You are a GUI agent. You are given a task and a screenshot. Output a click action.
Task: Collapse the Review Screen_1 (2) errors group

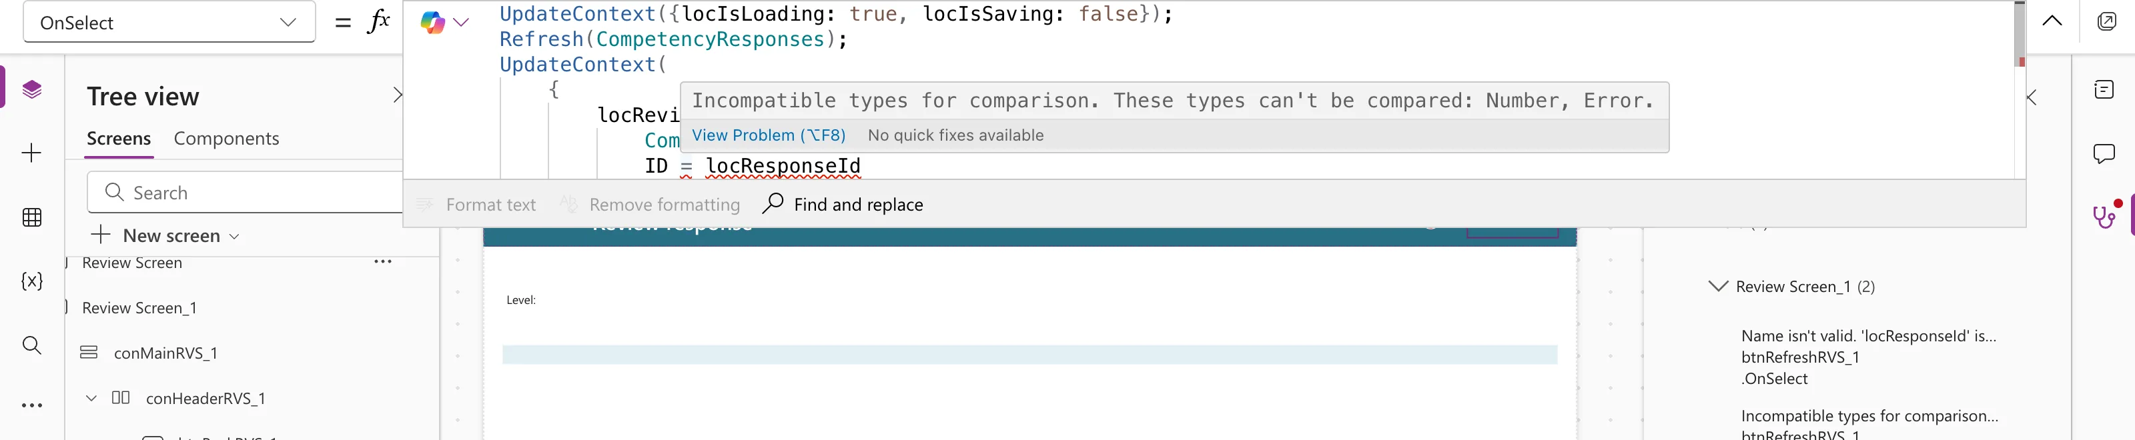coord(1717,286)
